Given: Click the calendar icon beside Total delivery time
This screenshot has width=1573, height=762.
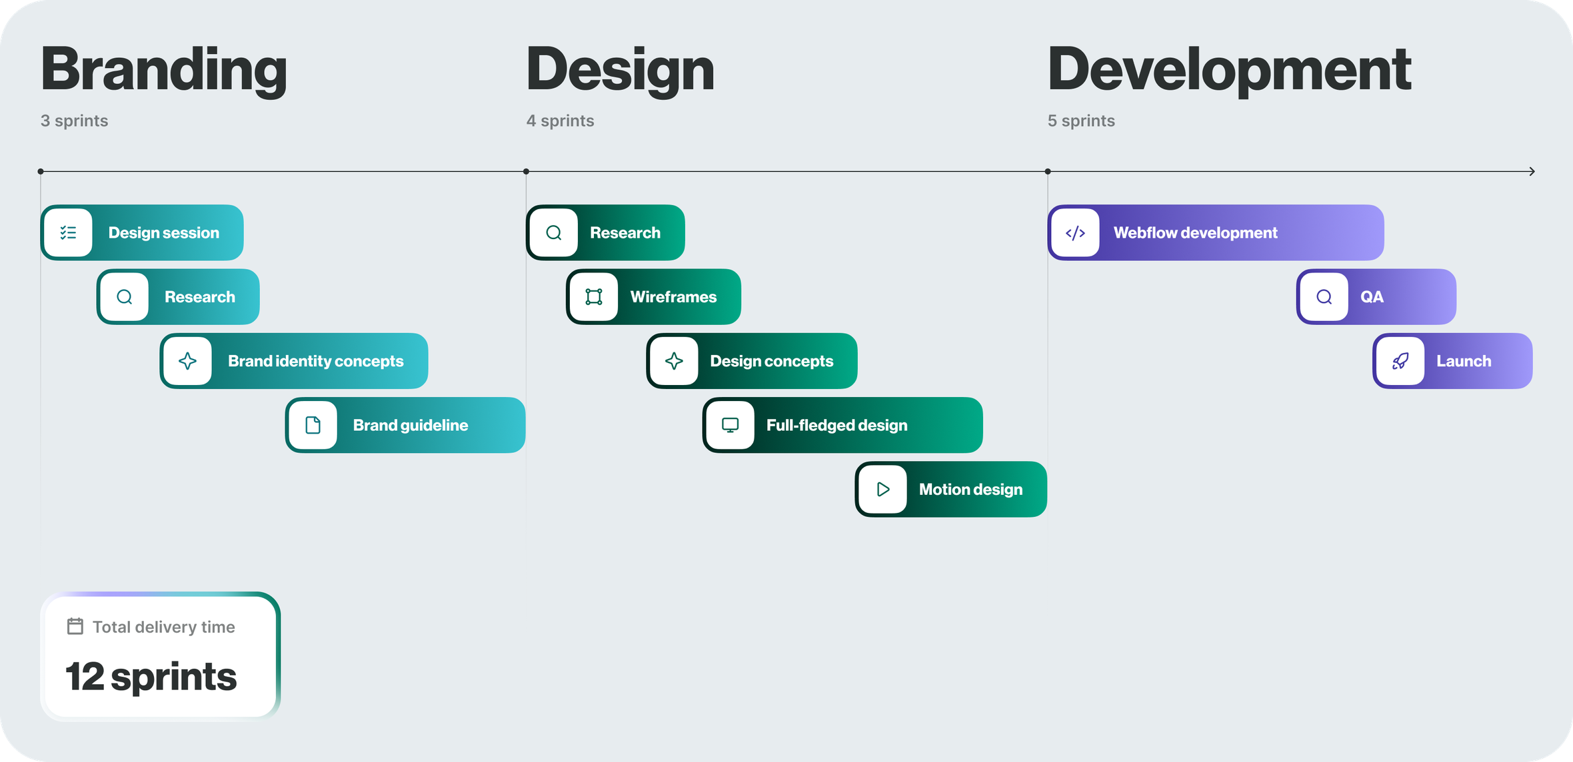Looking at the screenshot, I should coord(75,627).
